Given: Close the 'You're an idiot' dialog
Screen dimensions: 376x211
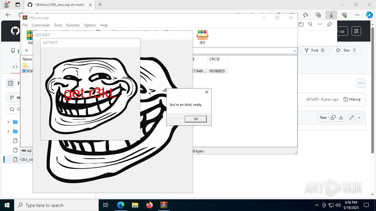Looking at the screenshot, I should click(x=207, y=92).
